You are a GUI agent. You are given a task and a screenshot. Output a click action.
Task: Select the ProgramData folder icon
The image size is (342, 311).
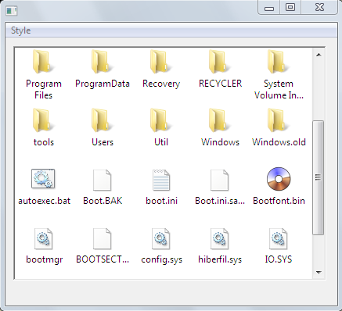103,62
